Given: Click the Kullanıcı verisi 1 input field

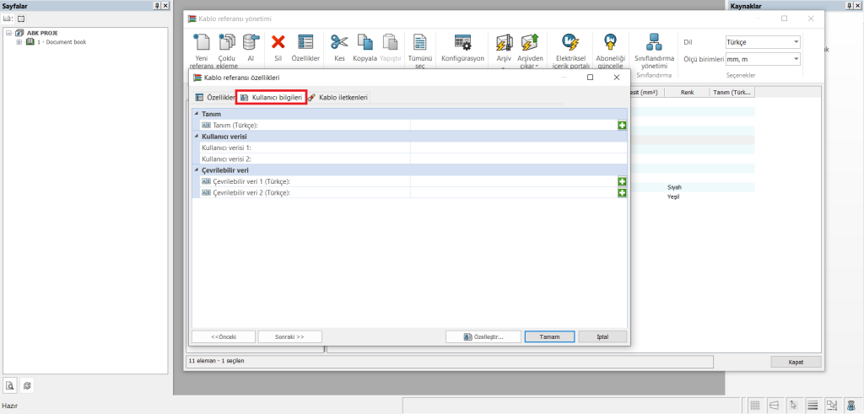Looking at the screenshot, I should (x=518, y=148).
